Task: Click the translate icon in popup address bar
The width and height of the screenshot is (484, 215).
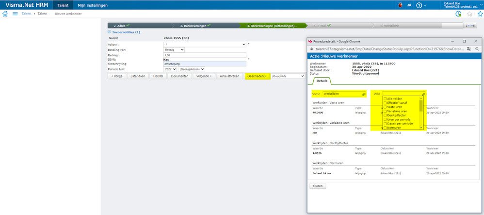Action: (x=469, y=49)
